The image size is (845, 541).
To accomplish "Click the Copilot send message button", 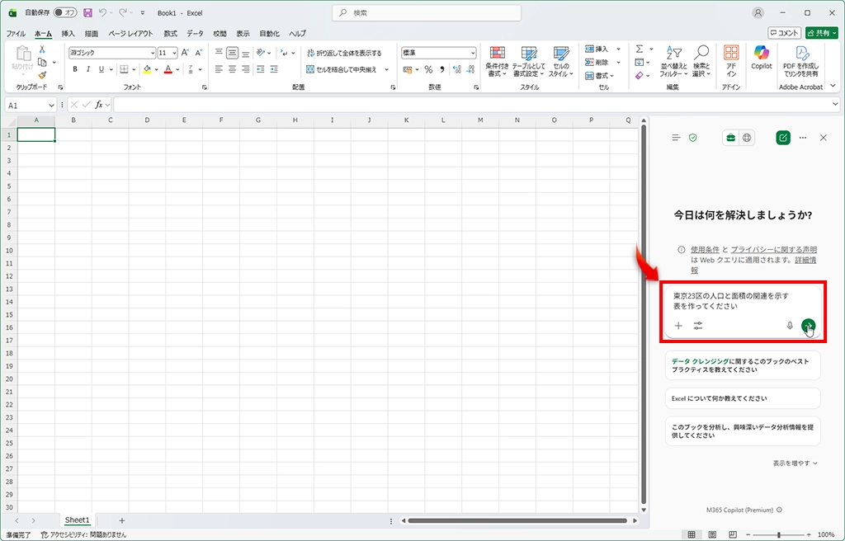I will pyautogui.click(x=808, y=326).
